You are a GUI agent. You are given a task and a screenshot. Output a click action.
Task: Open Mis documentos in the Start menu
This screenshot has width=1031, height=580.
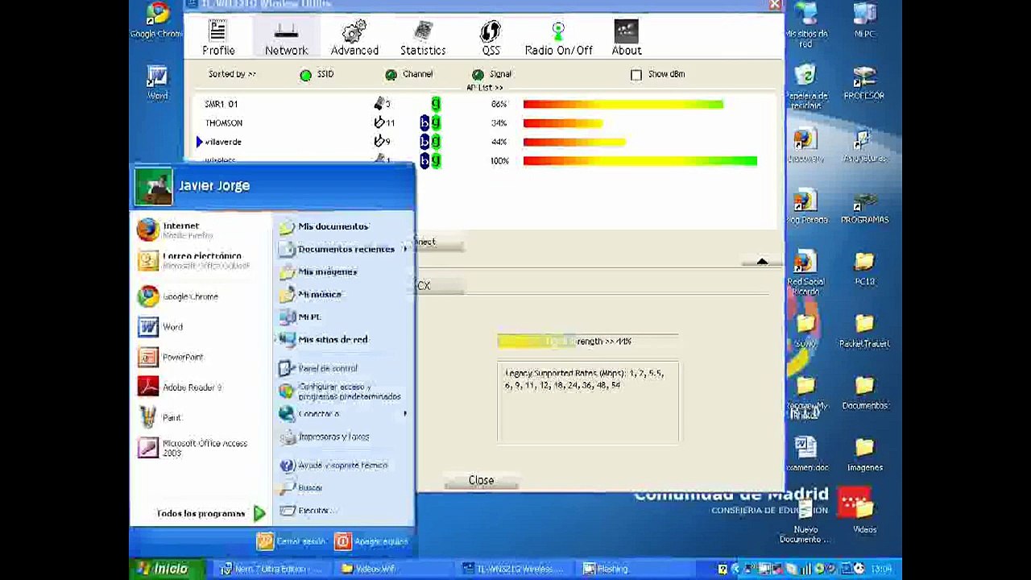tap(343, 226)
